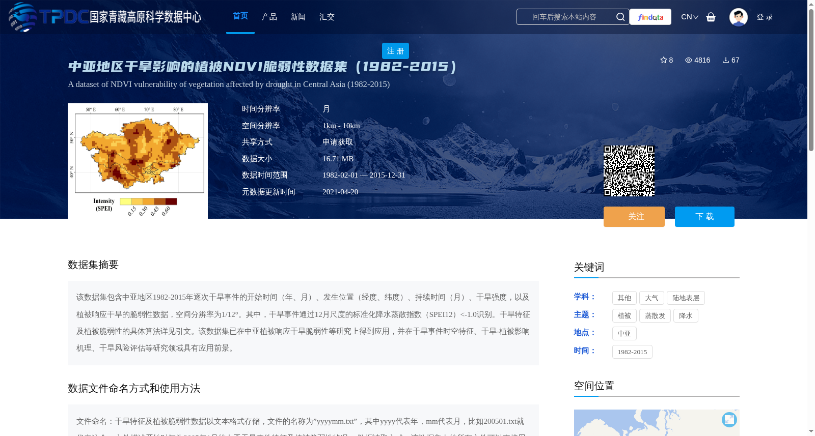Screen dimensions: 815x436
Task: Open the shopping basket icon
Action: tap(711, 17)
